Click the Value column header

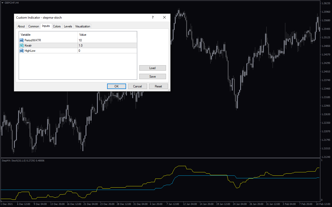[x=107, y=35]
